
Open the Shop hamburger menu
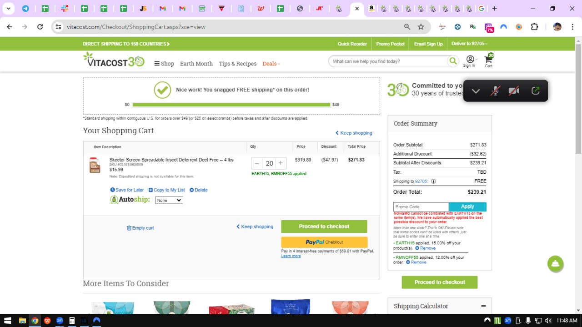pos(164,64)
